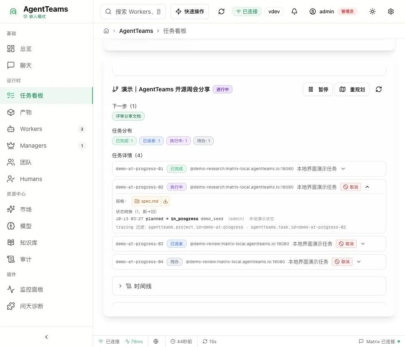
Task: Click the 执行中: 1 distribution badge
Action: click(178, 141)
